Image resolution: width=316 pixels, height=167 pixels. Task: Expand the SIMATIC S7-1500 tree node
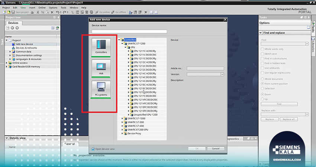(122, 118)
